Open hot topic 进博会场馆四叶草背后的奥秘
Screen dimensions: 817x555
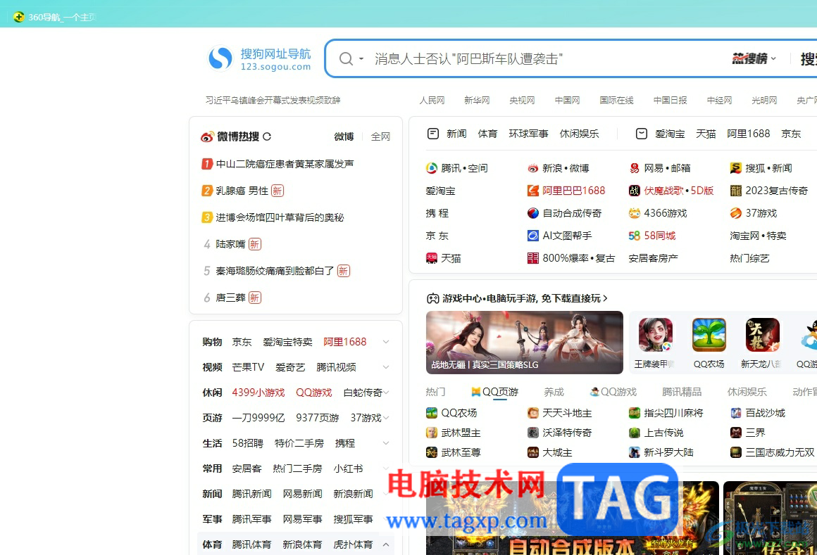coord(280,217)
